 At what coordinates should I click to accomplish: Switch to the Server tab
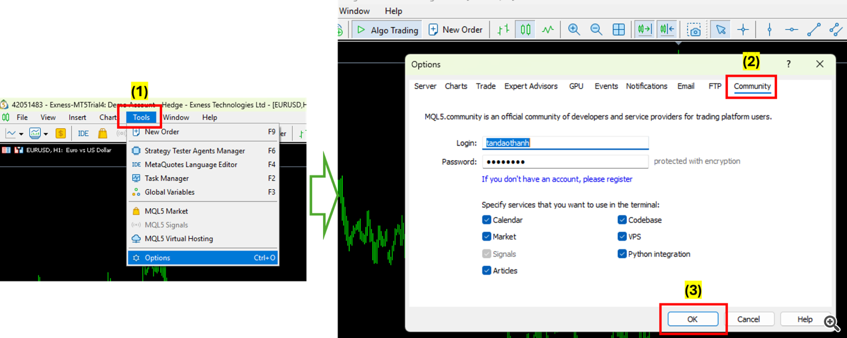point(425,86)
